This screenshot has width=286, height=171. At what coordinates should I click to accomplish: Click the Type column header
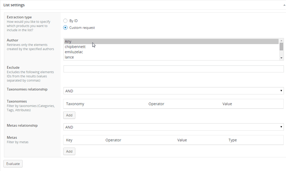pos(232,140)
